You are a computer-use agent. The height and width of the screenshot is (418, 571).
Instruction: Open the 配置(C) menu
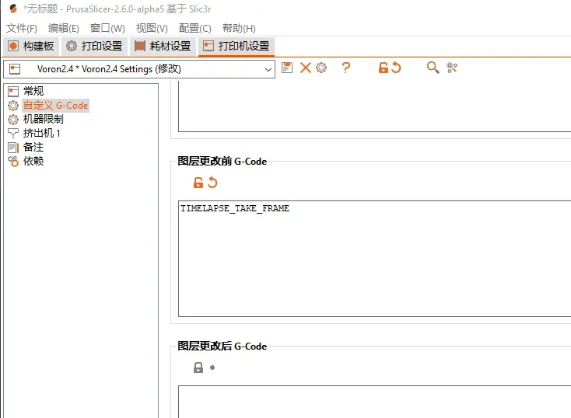(x=194, y=29)
